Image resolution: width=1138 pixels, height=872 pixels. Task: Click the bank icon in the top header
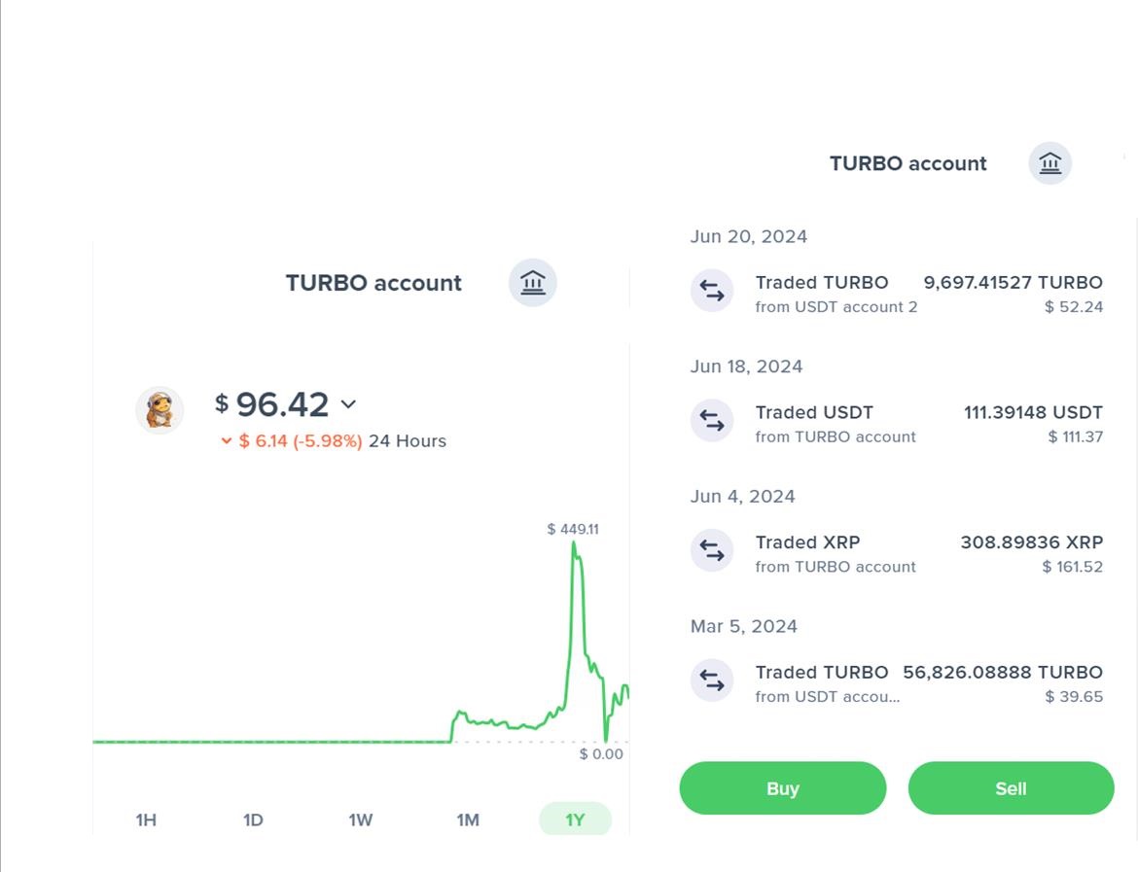pos(1049,163)
